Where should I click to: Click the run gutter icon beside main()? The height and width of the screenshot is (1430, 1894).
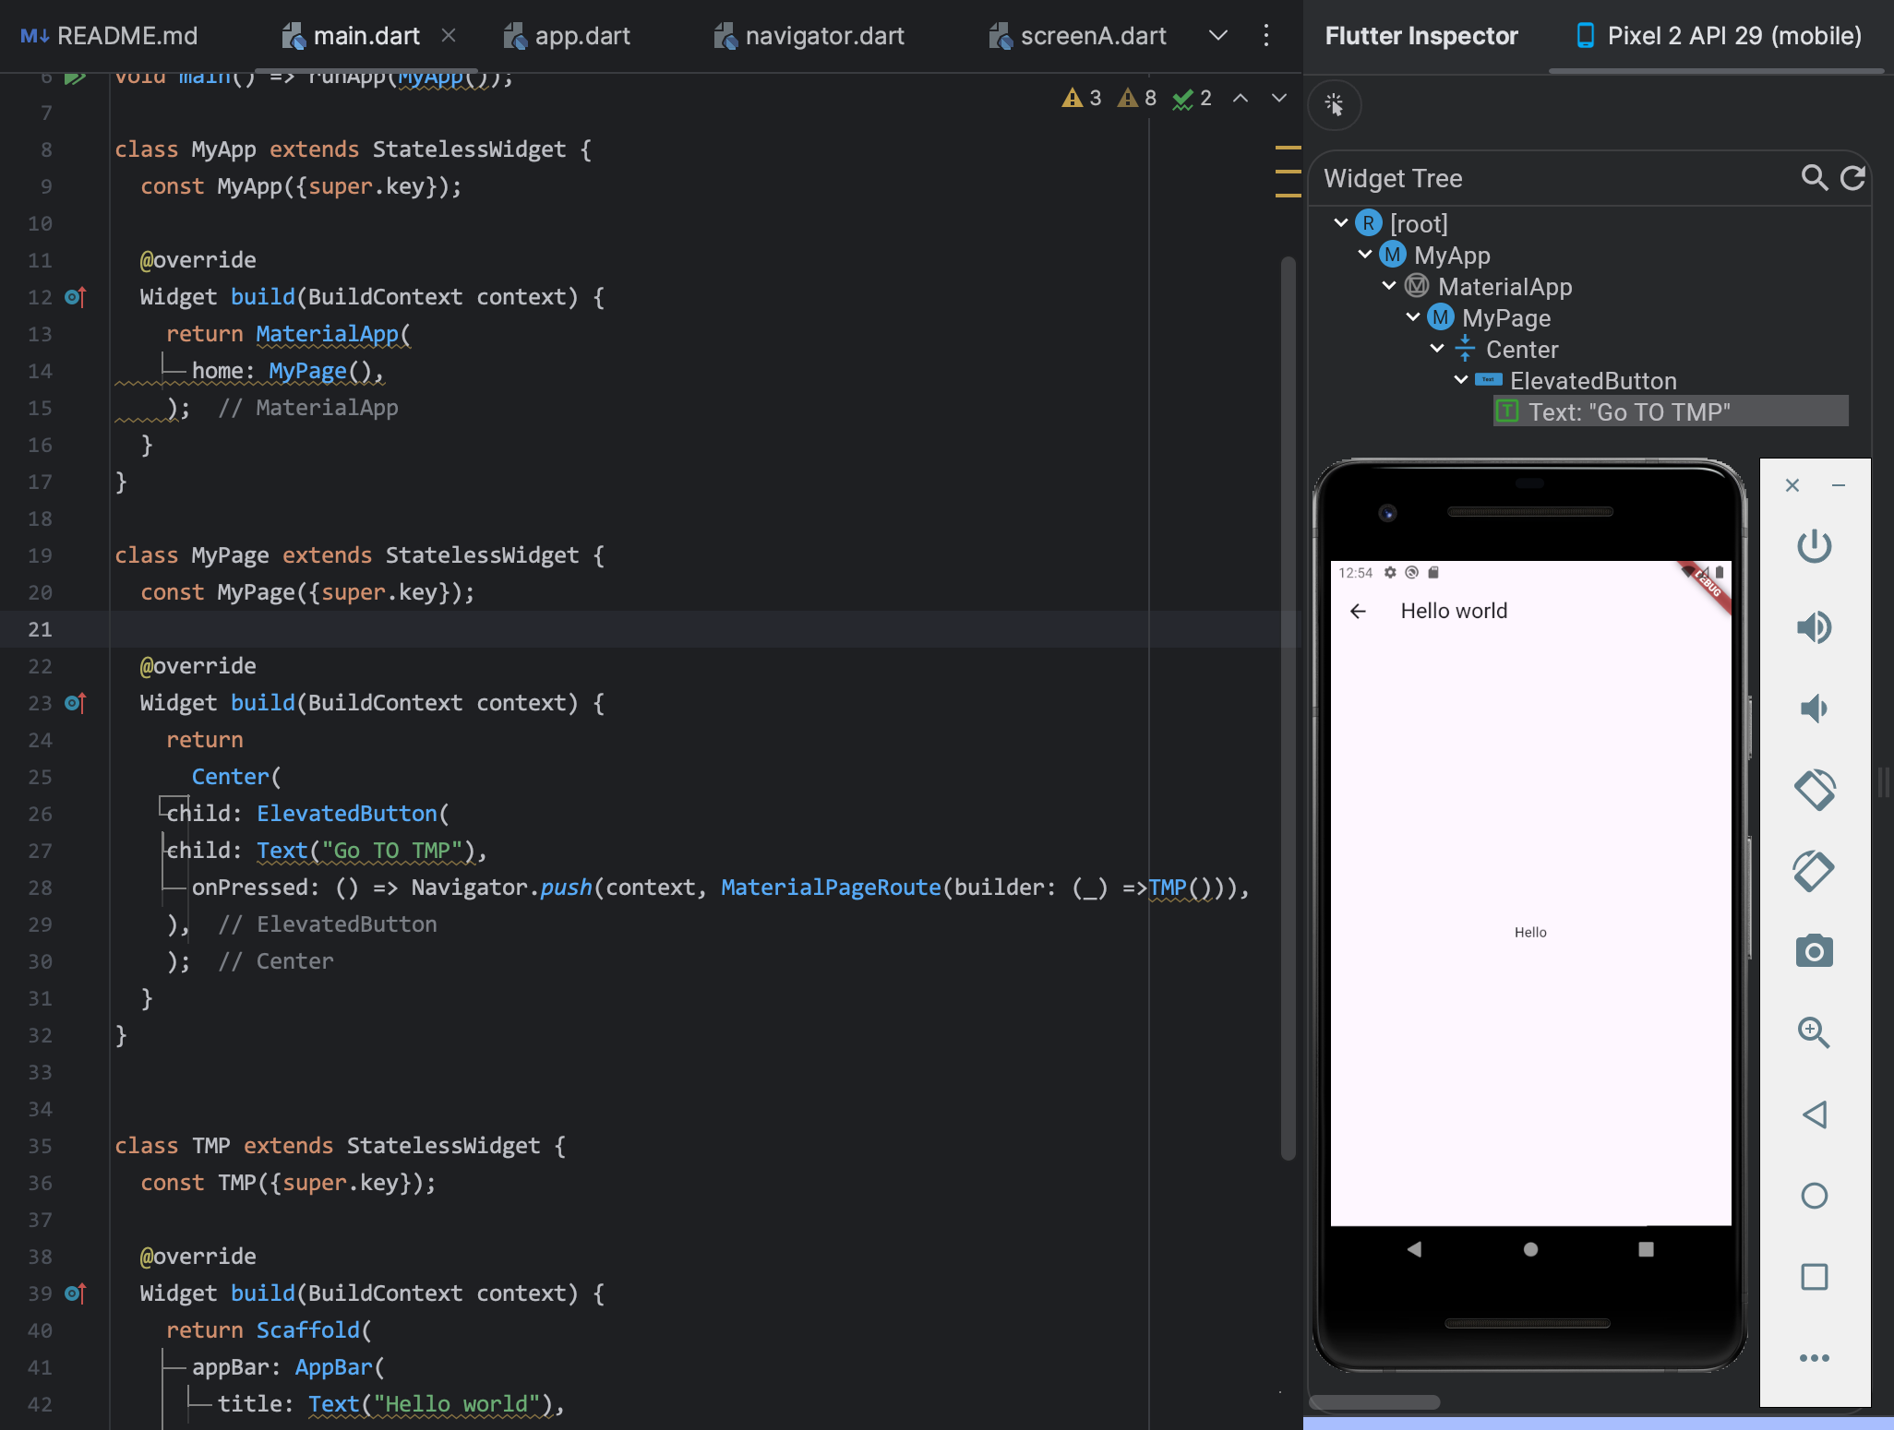pos(75,77)
